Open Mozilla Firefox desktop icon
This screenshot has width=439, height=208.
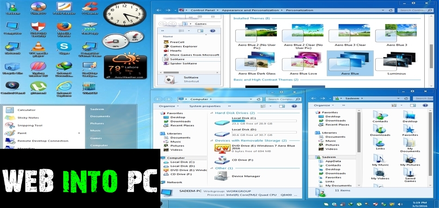pos(64,29)
